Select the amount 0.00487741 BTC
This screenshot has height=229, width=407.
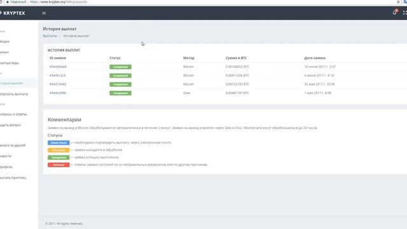(237, 93)
